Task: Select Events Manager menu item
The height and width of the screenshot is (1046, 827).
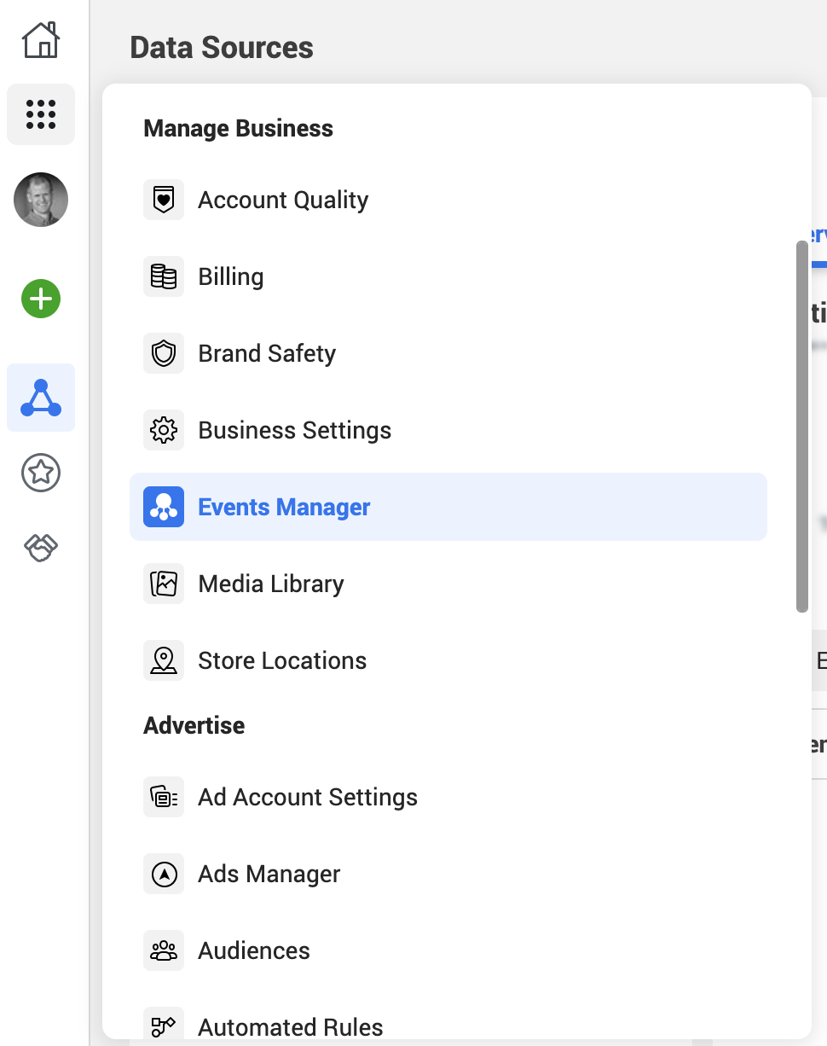Action: (448, 507)
